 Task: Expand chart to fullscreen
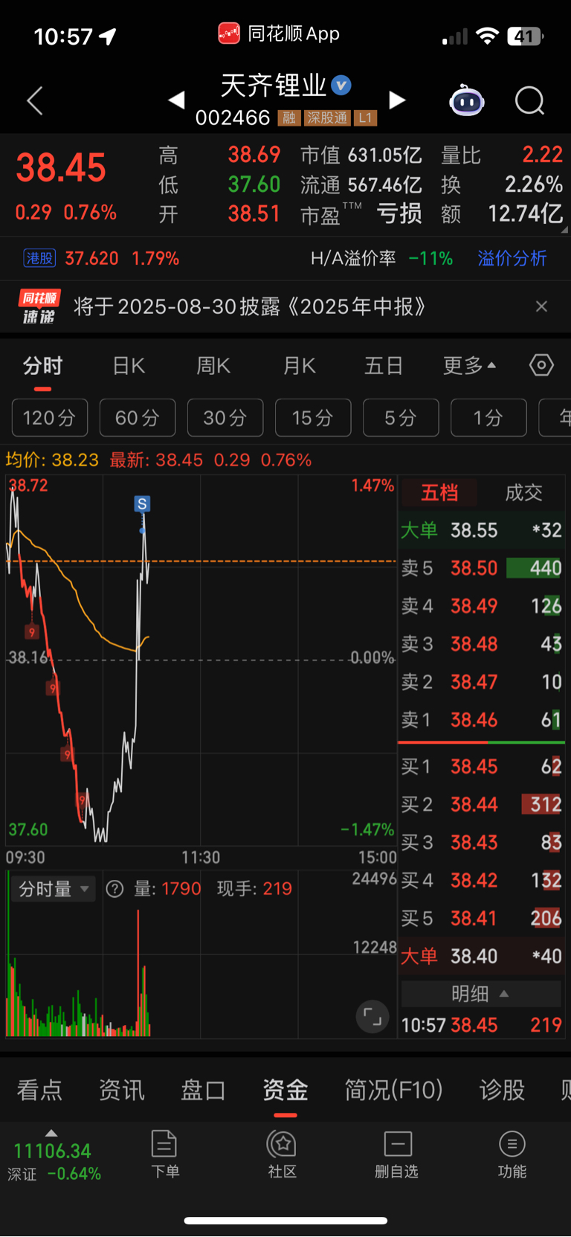tap(372, 1017)
